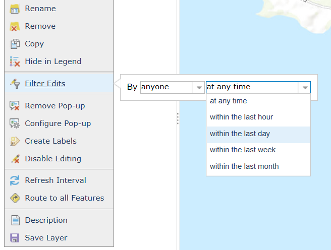Click the Refresh Interval arrows icon

coord(15,180)
